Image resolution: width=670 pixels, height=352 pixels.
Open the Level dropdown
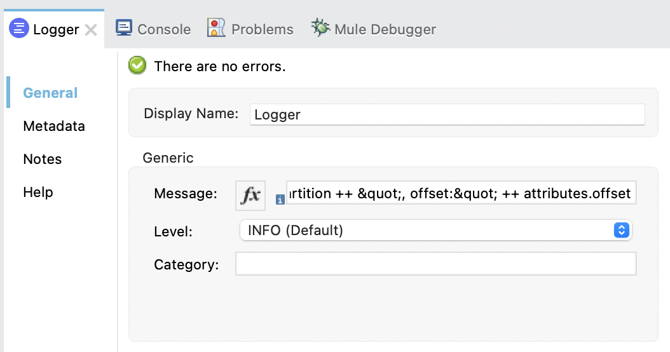point(426,231)
